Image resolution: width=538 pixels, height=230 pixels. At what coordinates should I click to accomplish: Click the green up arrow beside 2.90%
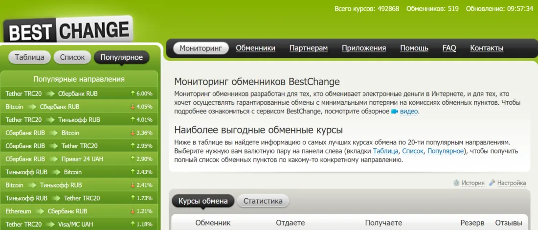pos(133,159)
